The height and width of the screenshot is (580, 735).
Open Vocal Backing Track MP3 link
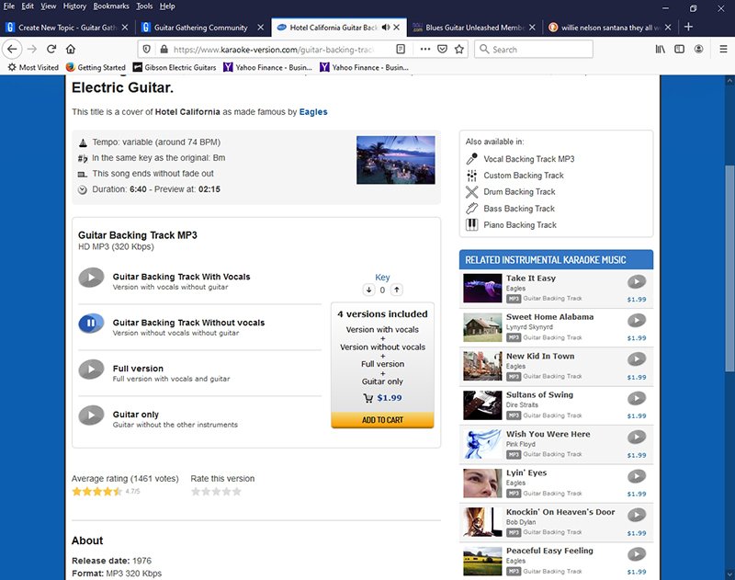coord(529,159)
